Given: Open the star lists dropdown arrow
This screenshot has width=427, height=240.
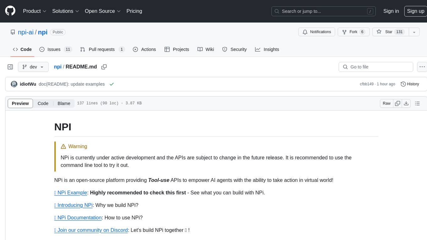Looking at the screenshot, I should coord(414,32).
